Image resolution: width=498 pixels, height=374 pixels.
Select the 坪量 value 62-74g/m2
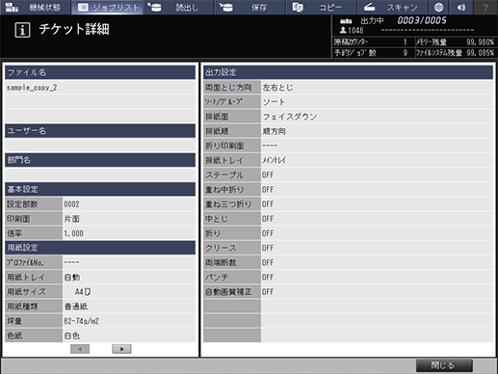click(x=81, y=321)
